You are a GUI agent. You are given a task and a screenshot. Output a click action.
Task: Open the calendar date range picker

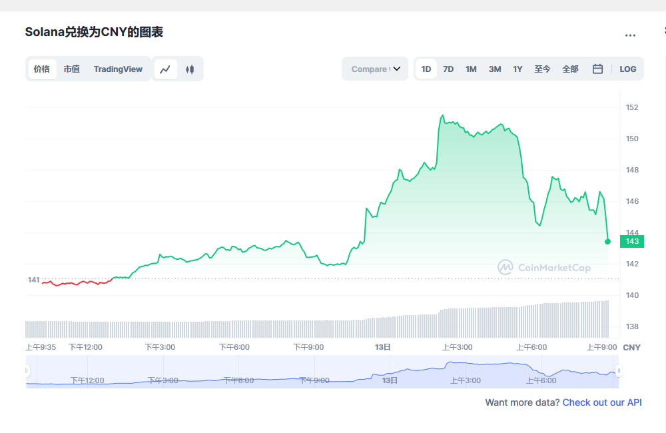coord(597,69)
